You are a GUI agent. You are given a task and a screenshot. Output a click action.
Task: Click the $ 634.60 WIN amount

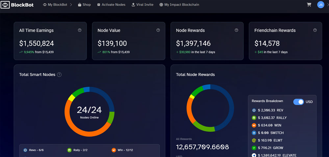pyautogui.click(x=270, y=125)
